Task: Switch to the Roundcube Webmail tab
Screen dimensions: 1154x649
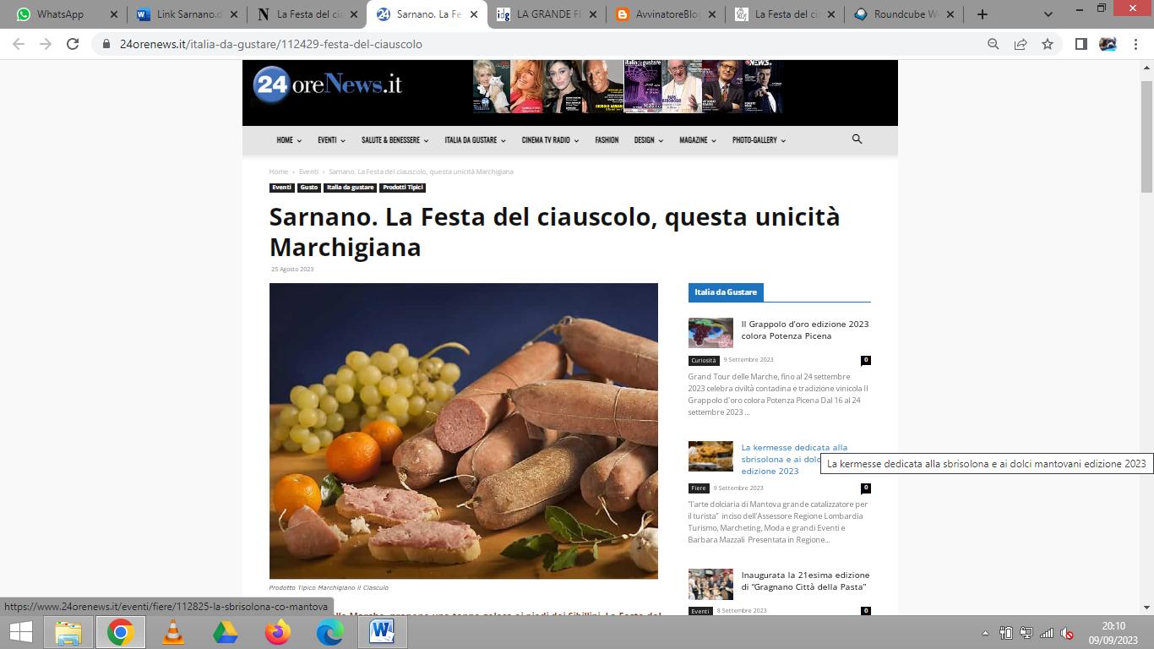Action: tap(905, 14)
